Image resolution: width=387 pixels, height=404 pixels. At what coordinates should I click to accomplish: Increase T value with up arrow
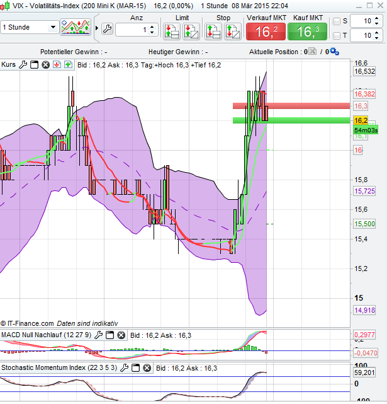[x=377, y=33]
